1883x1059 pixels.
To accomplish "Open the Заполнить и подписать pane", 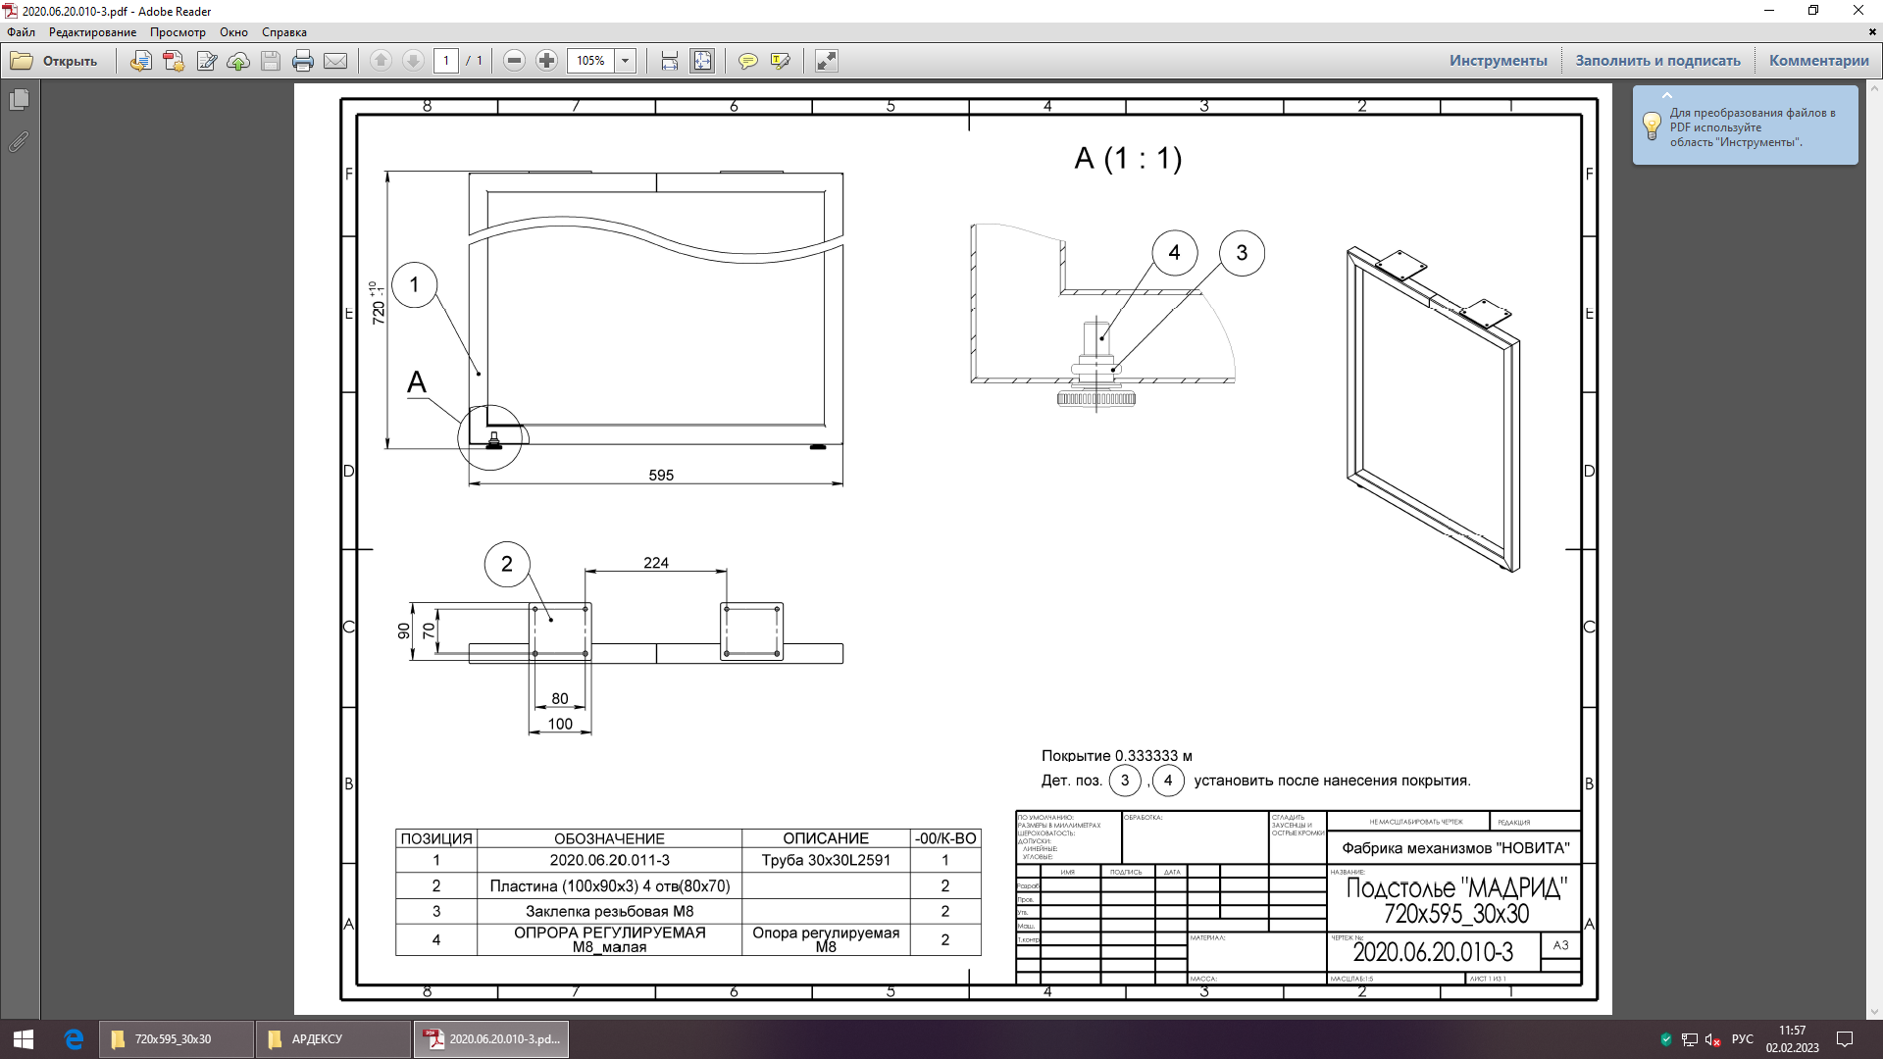I will [x=1657, y=61].
